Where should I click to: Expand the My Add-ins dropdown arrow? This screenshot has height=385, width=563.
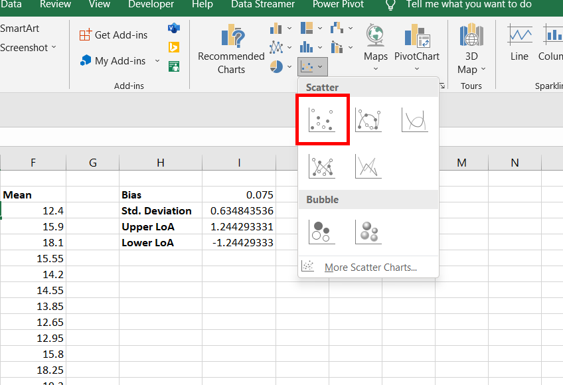coord(157,60)
